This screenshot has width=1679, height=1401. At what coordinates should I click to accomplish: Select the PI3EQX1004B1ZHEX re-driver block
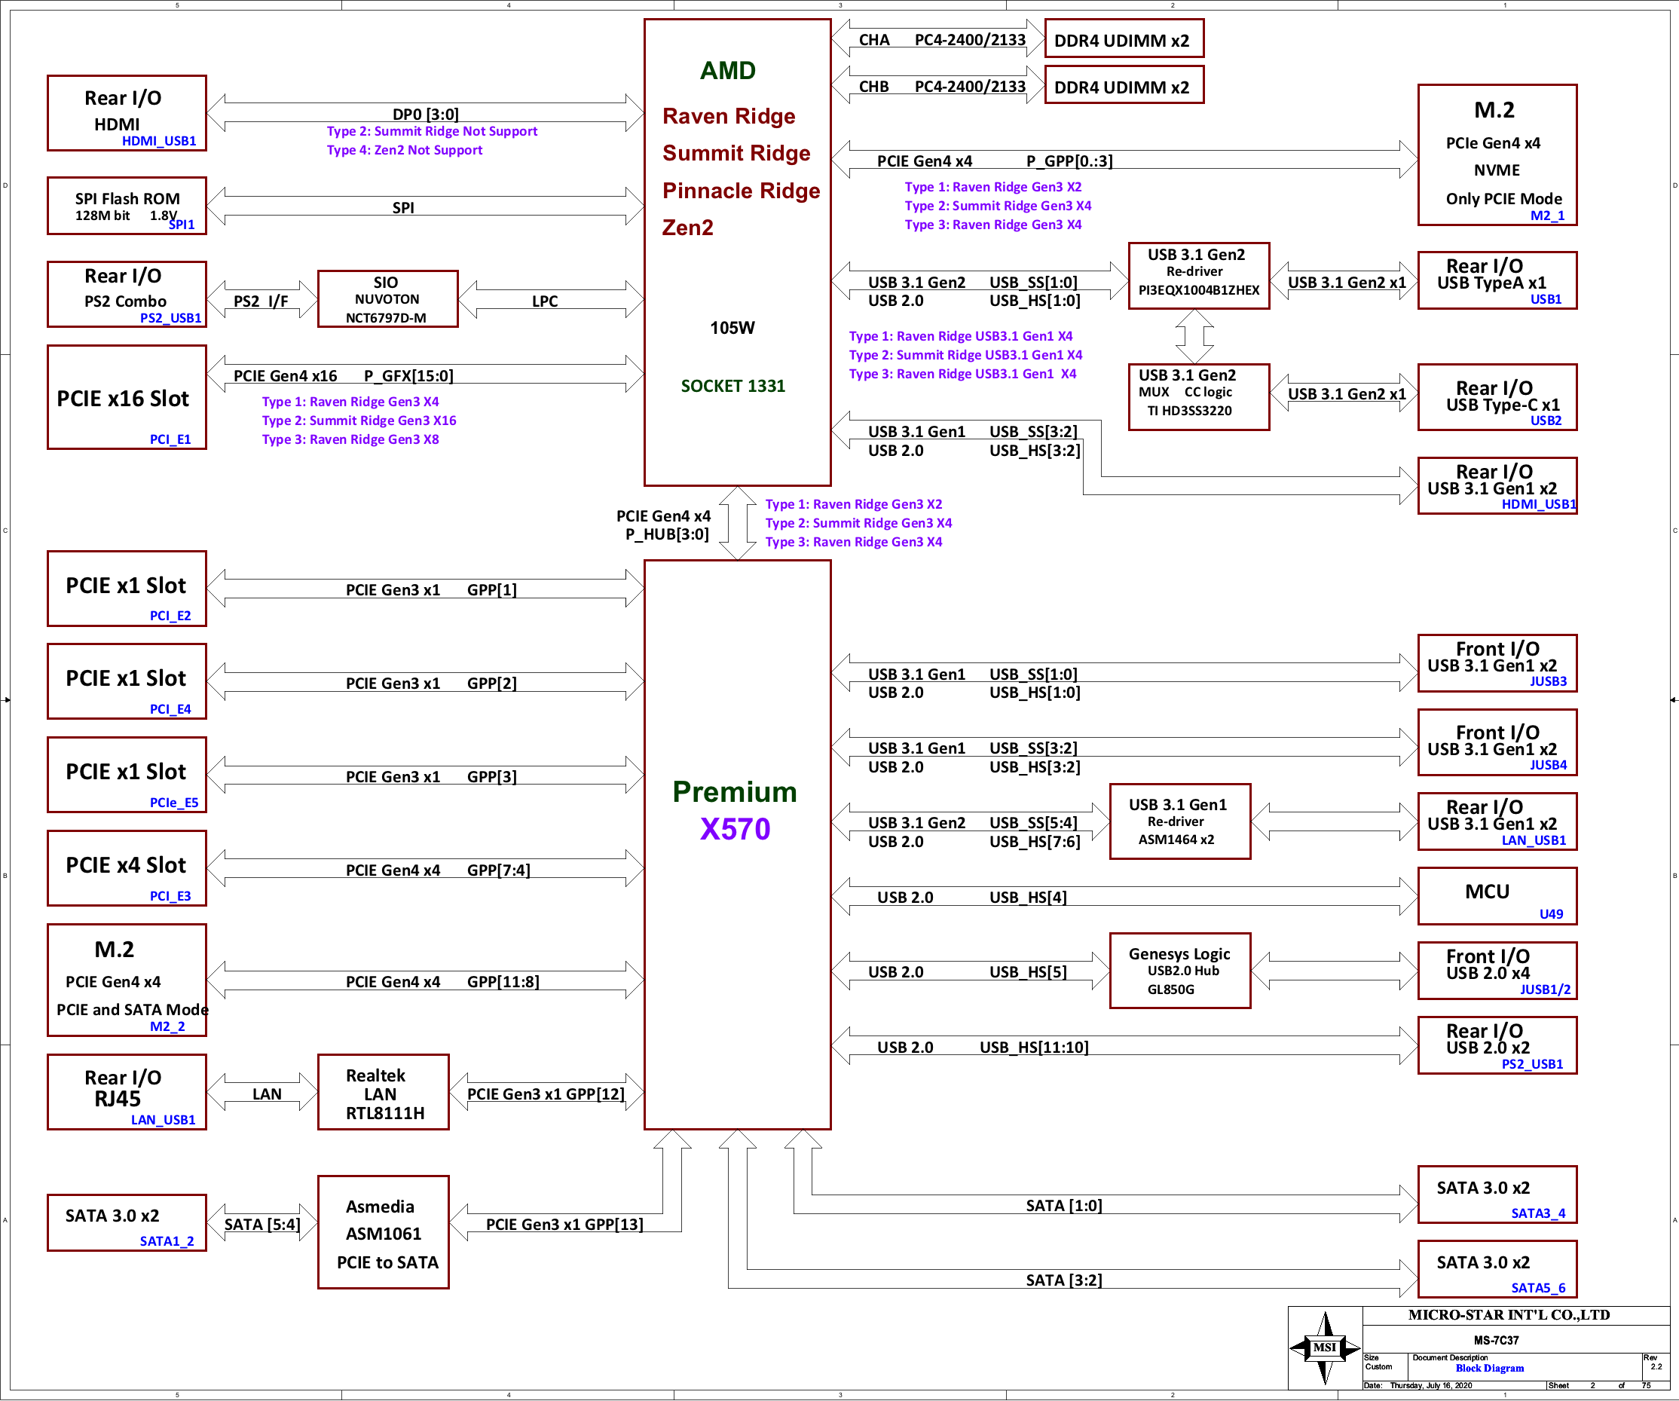click(x=1198, y=276)
